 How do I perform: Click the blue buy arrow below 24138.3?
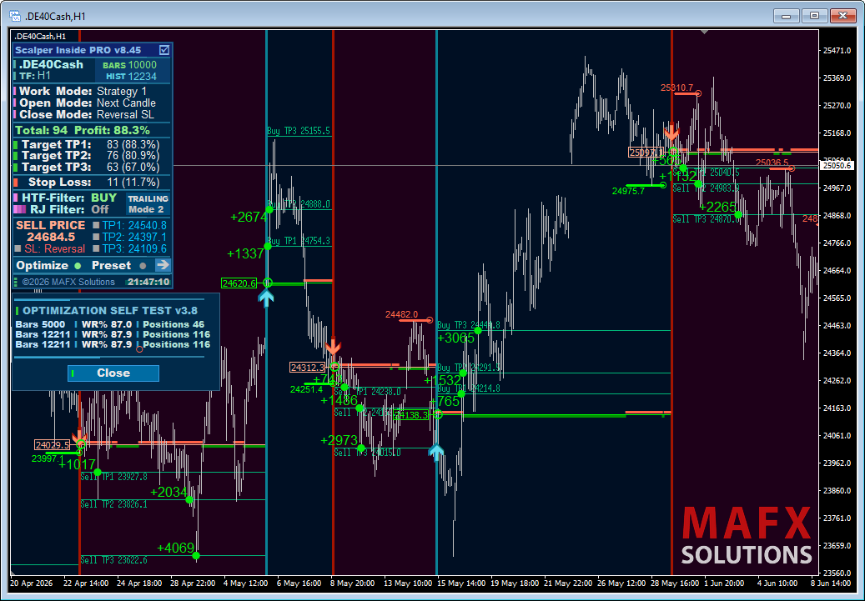click(436, 453)
